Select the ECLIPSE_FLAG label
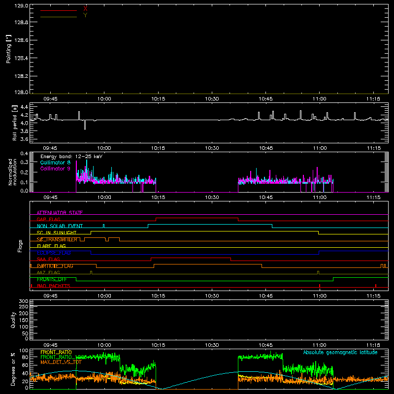This screenshot has height=394, width=394. pos(54,253)
